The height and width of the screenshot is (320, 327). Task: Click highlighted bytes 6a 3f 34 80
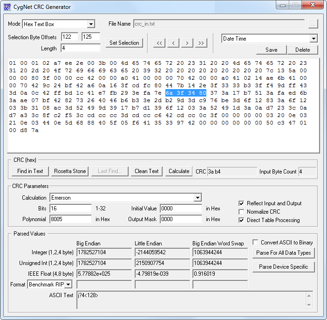pyautogui.click(x=186, y=93)
